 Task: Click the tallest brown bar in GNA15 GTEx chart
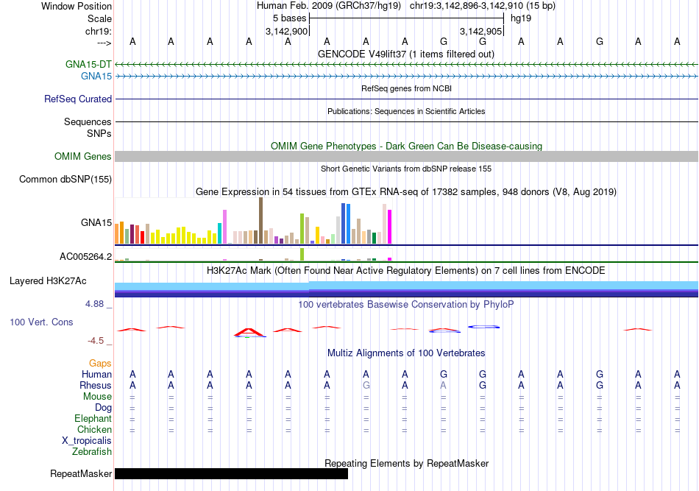coord(260,221)
